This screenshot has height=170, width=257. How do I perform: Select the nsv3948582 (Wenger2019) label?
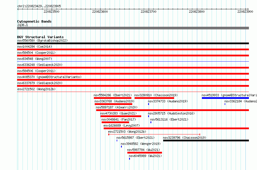[141, 144]
